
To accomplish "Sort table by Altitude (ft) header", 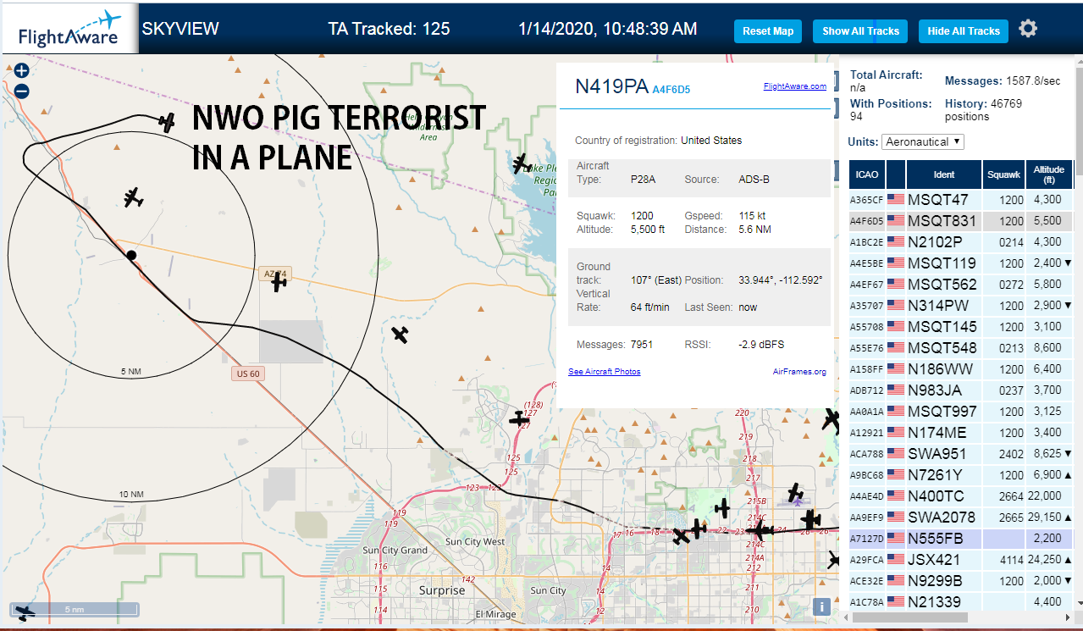I will pyautogui.click(x=1049, y=174).
